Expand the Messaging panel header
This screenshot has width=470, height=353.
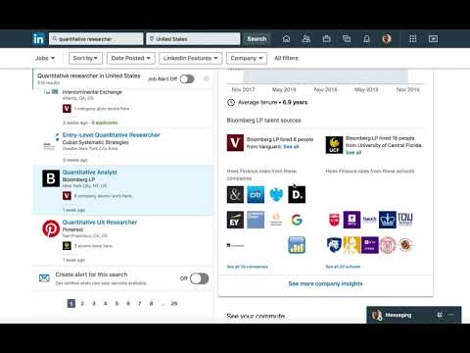click(x=414, y=315)
